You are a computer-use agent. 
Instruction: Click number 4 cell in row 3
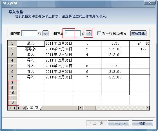pos(87,55)
